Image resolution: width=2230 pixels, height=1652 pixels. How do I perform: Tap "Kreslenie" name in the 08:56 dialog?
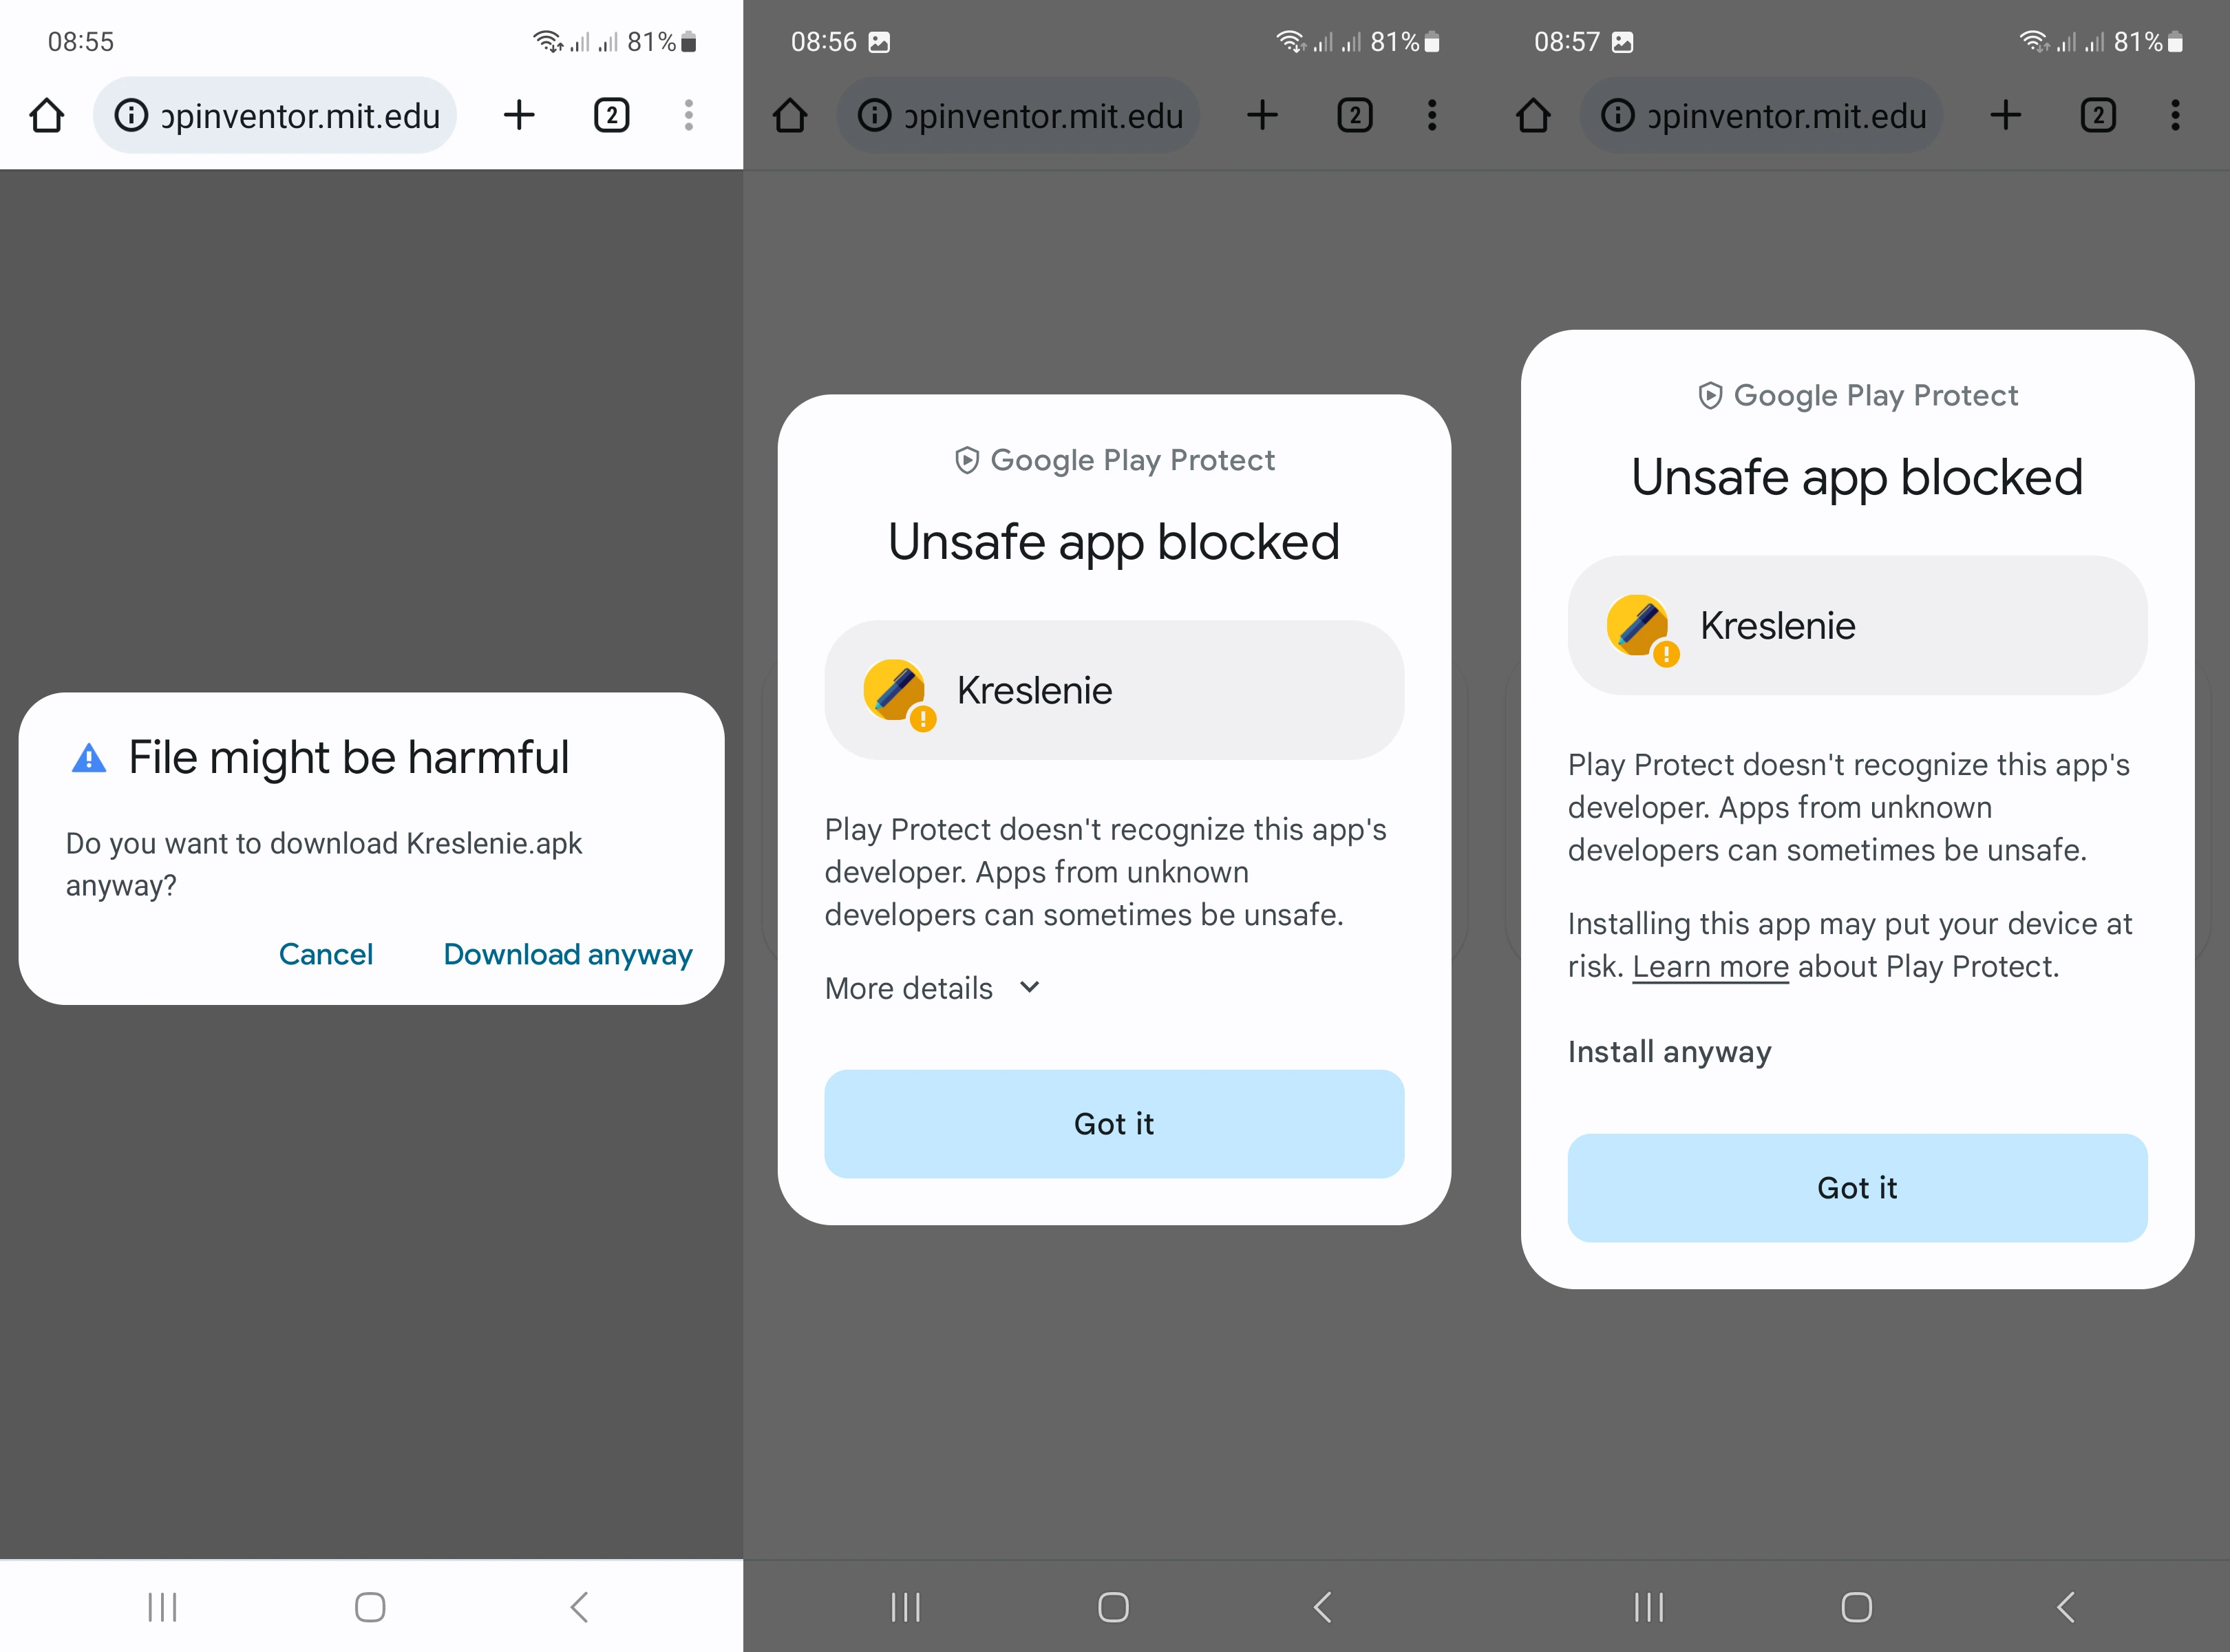pos(1034,691)
